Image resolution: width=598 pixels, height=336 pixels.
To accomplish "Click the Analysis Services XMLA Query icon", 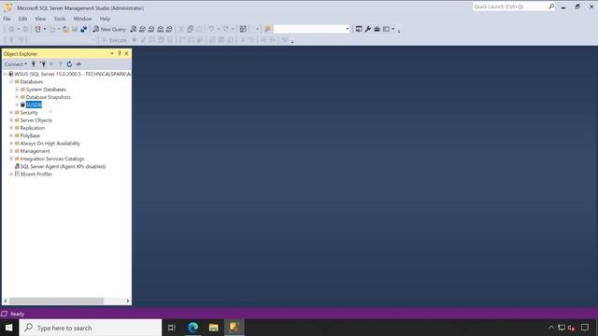I will (x=161, y=29).
